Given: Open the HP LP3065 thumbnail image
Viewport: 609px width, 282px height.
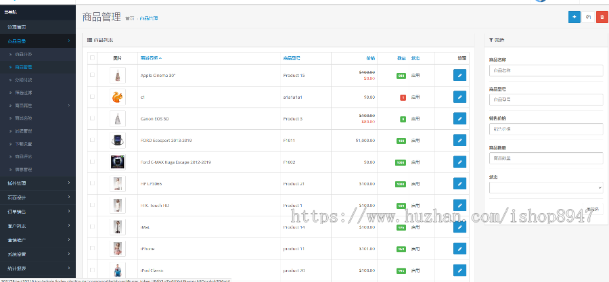Looking at the screenshot, I should (x=117, y=183).
